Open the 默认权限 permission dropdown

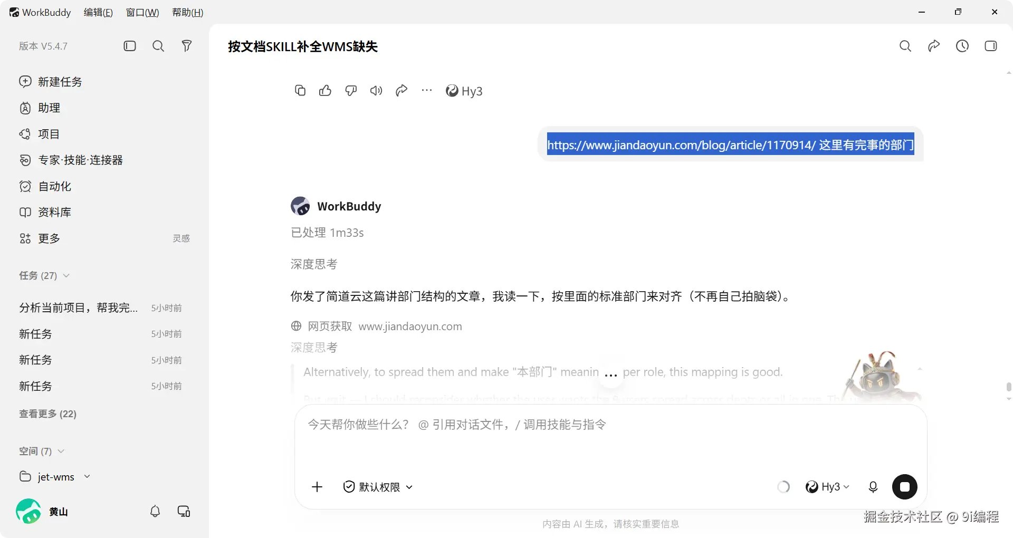[x=378, y=487]
